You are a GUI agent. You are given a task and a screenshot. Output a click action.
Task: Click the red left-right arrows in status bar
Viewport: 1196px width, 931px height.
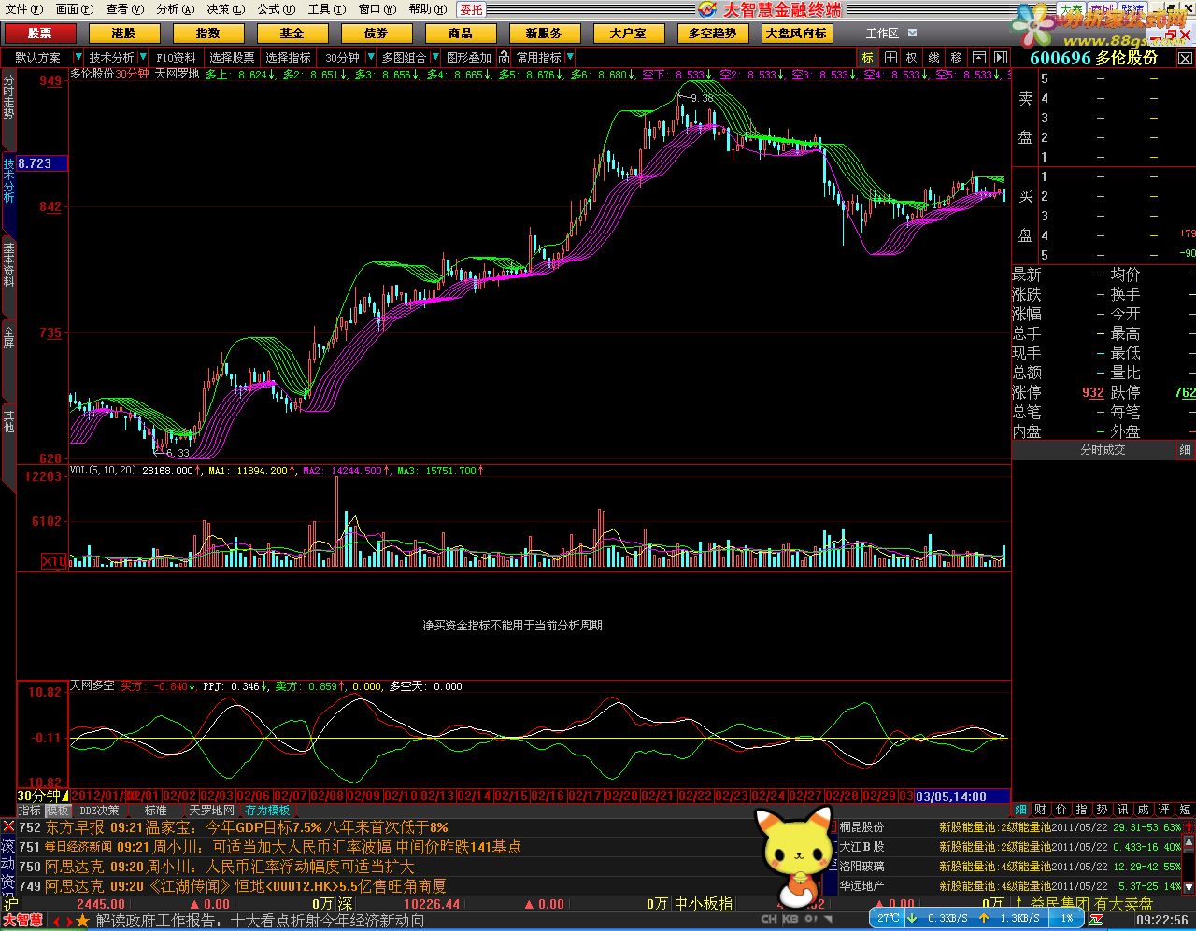63,921
